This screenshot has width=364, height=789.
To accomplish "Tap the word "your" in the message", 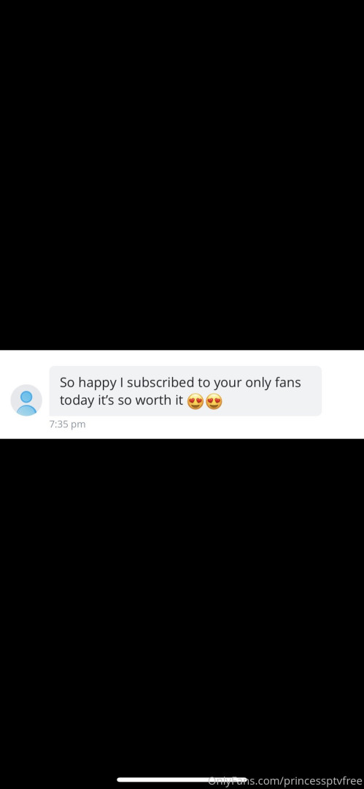I will tap(228, 383).
